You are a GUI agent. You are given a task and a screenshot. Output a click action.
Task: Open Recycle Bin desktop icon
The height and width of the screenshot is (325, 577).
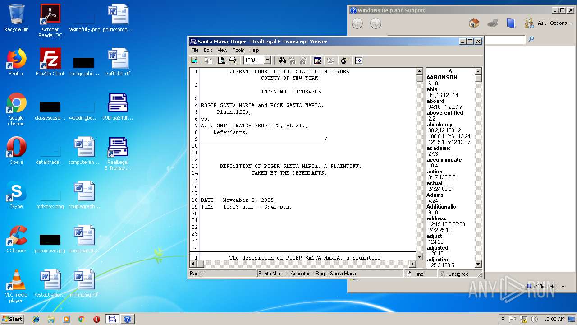point(16,18)
